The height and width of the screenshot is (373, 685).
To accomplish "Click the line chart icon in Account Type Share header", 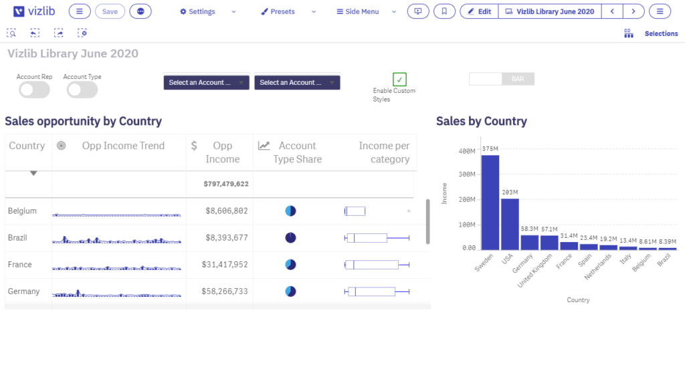I will pos(264,146).
